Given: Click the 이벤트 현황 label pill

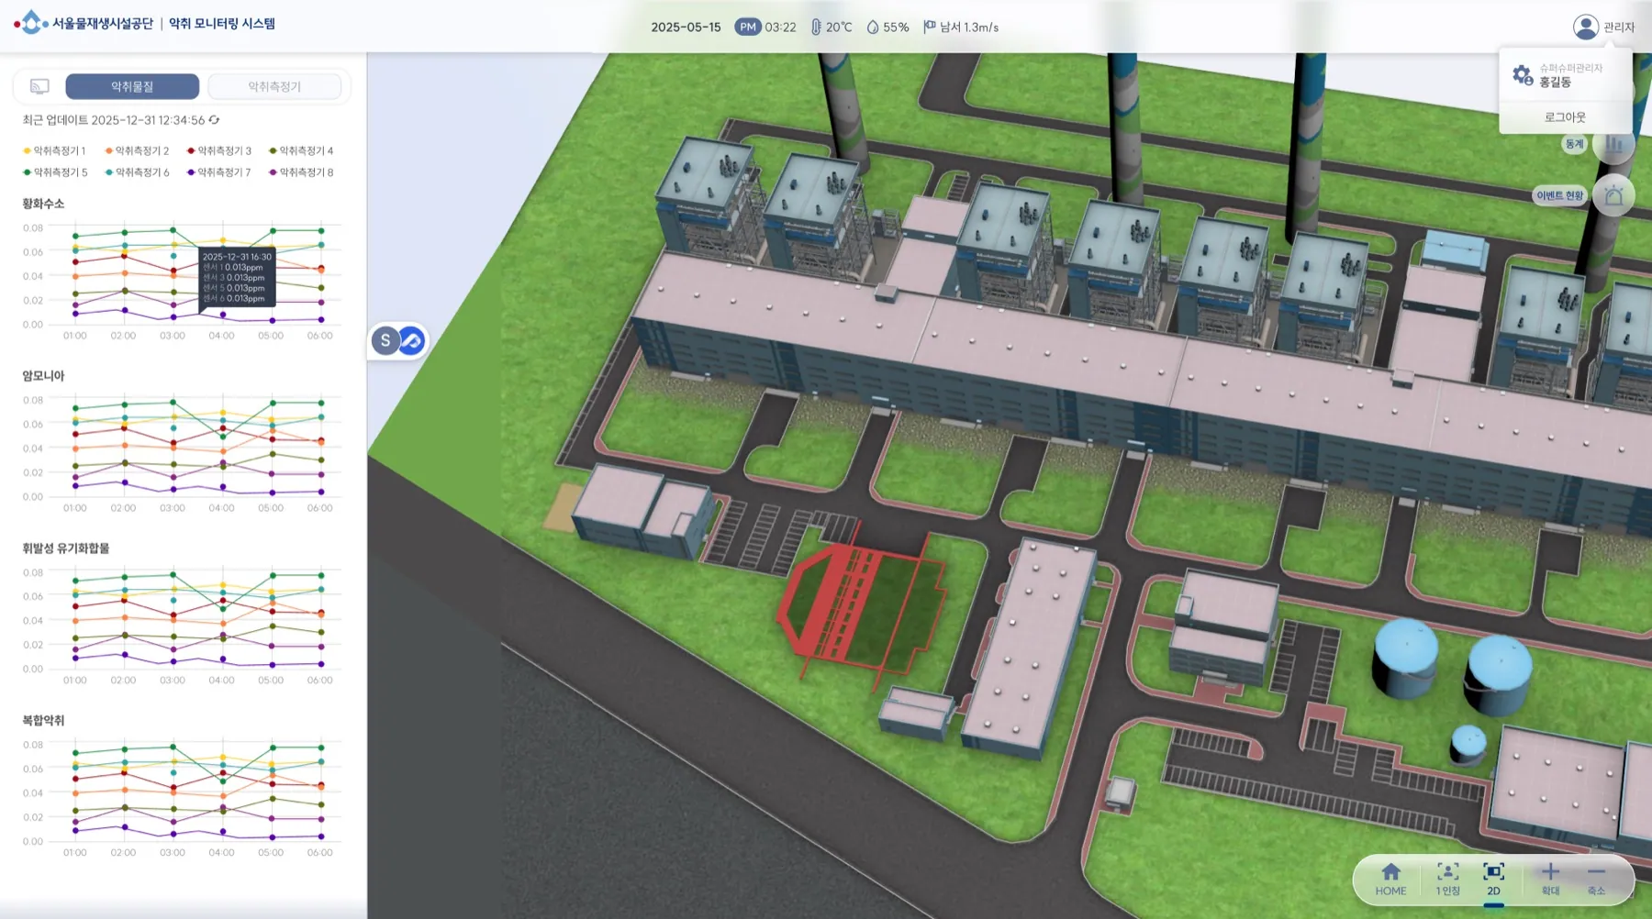Looking at the screenshot, I should pyautogui.click(x=1560, y=195).
